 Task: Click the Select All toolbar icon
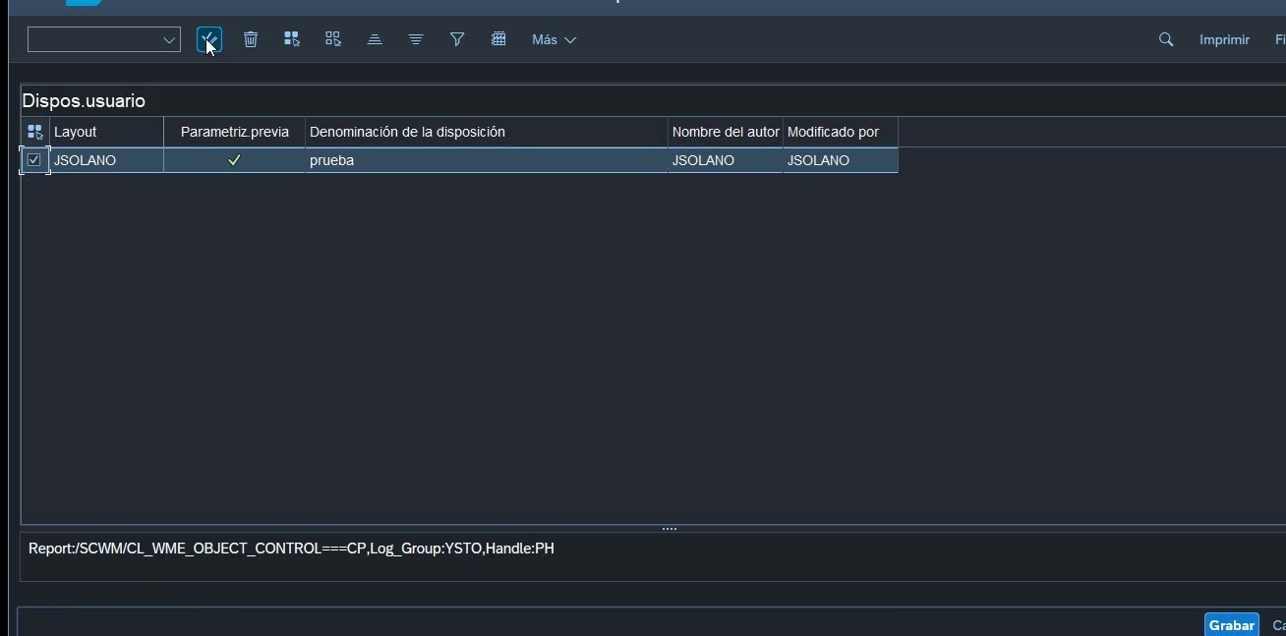pyautogui.click(x=292, y=39)
